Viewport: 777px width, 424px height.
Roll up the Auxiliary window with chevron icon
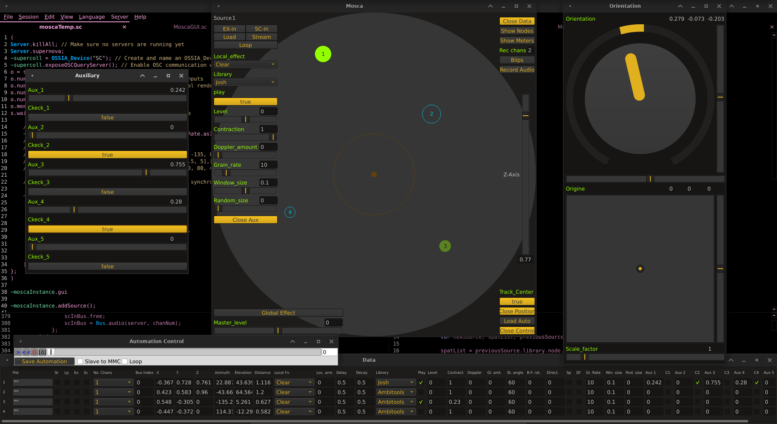[x=142, y=76]
